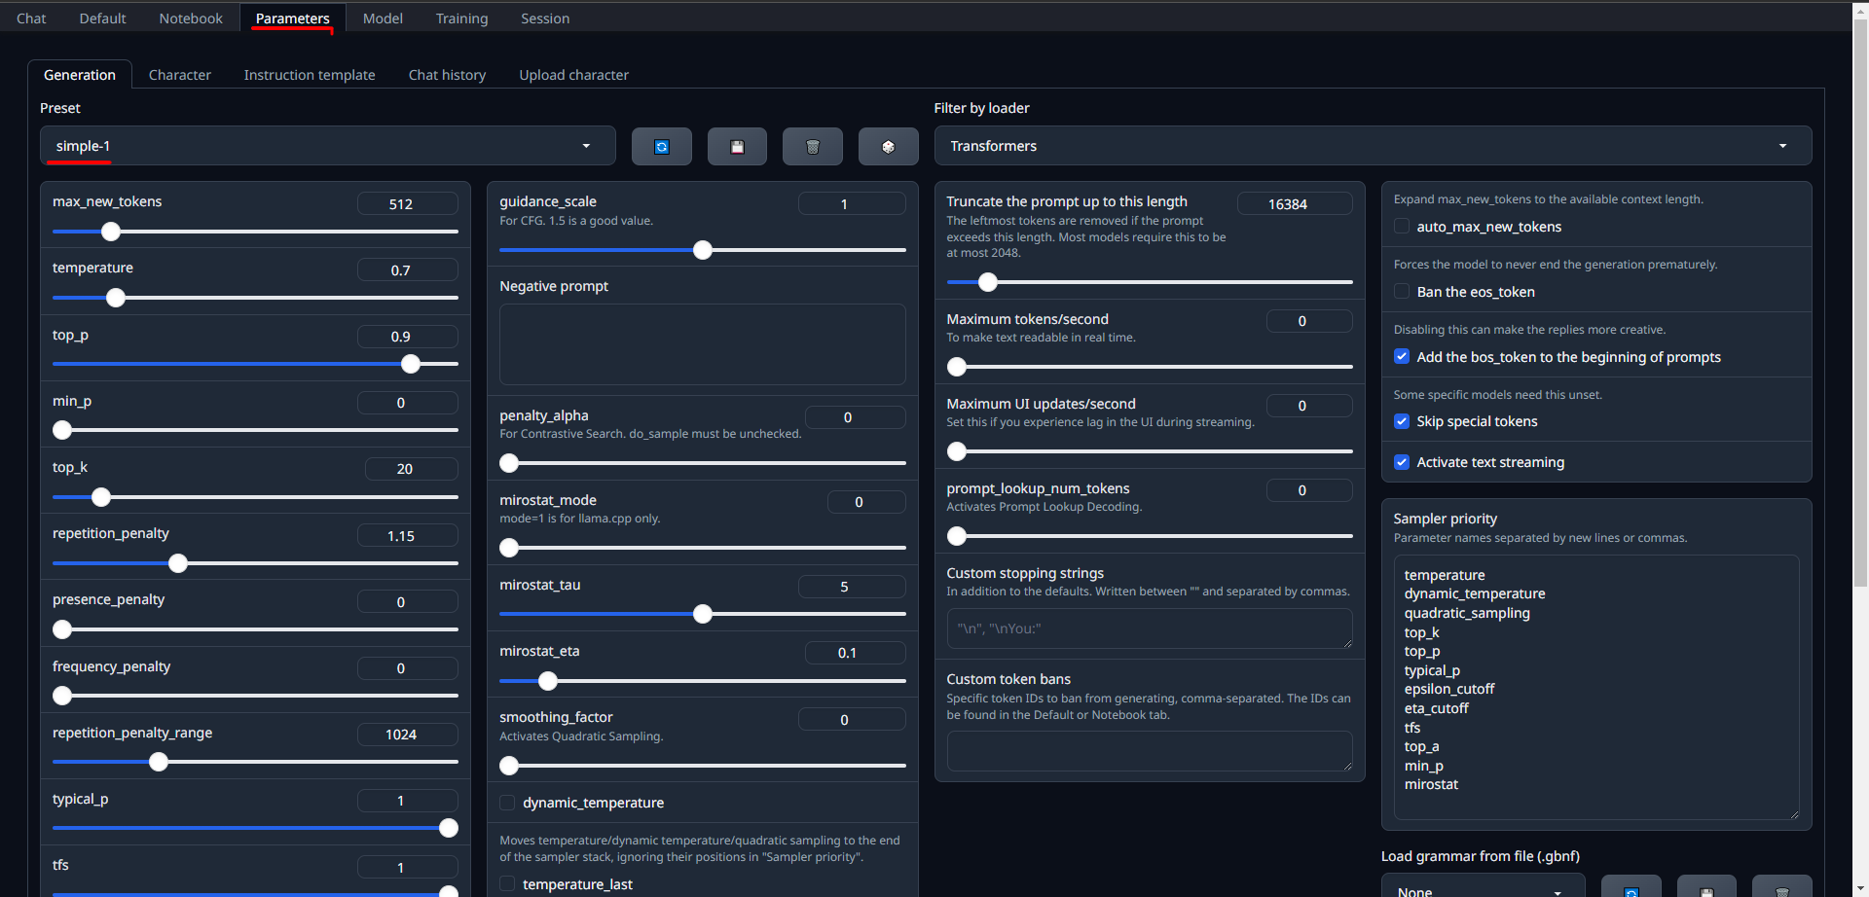Open the Character sub-tab
This screenshot has height=897, width=1869.
coord(180,75)
